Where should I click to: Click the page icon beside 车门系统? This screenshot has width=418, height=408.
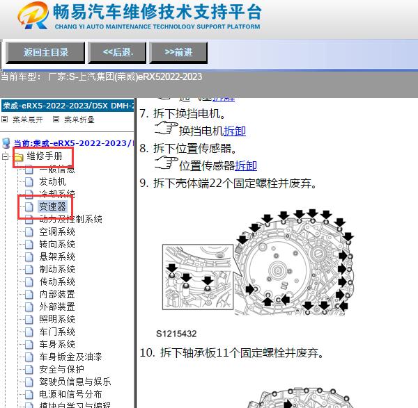(x=29, y=332)
